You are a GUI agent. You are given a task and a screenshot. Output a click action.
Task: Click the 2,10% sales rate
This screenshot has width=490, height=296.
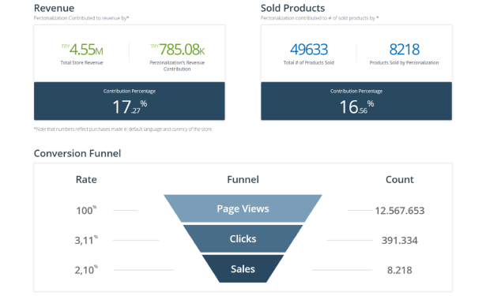(x=86, y=270)
